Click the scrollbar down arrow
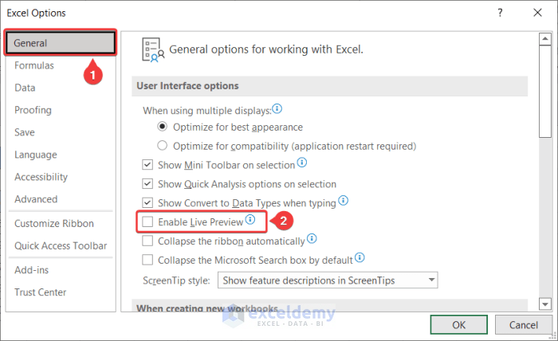This screenshot has width=558, height=341. coord(544,304)
